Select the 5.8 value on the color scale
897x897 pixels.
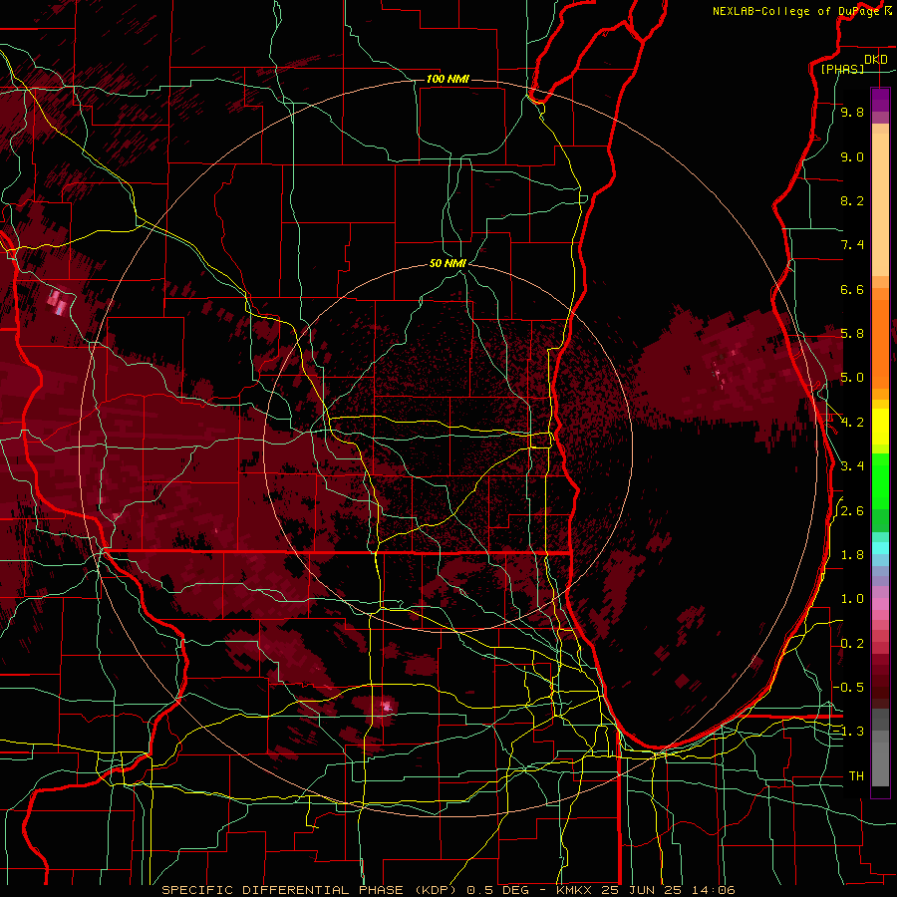(x=852, y=334)
